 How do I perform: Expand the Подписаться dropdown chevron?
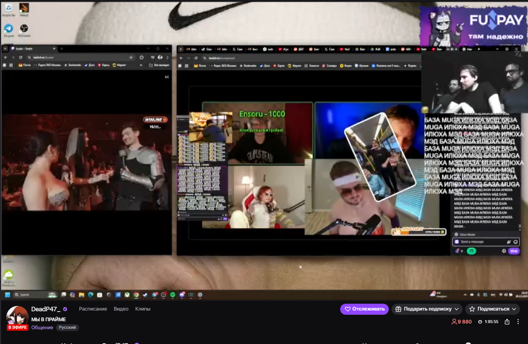(514, 309)
